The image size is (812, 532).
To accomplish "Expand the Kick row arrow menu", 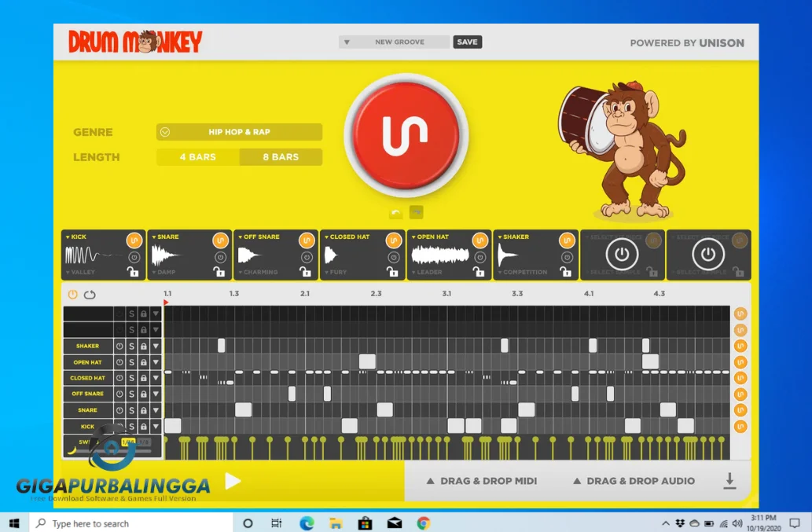I will click(x=156, y=427).
